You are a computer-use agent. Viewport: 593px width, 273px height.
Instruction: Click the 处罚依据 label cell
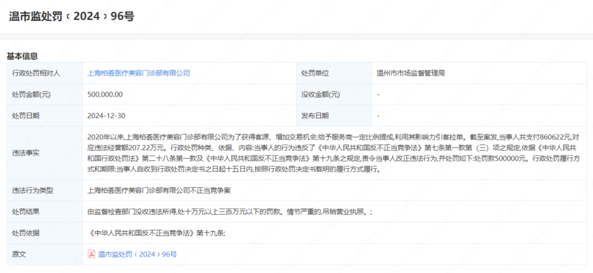point(45,233)
